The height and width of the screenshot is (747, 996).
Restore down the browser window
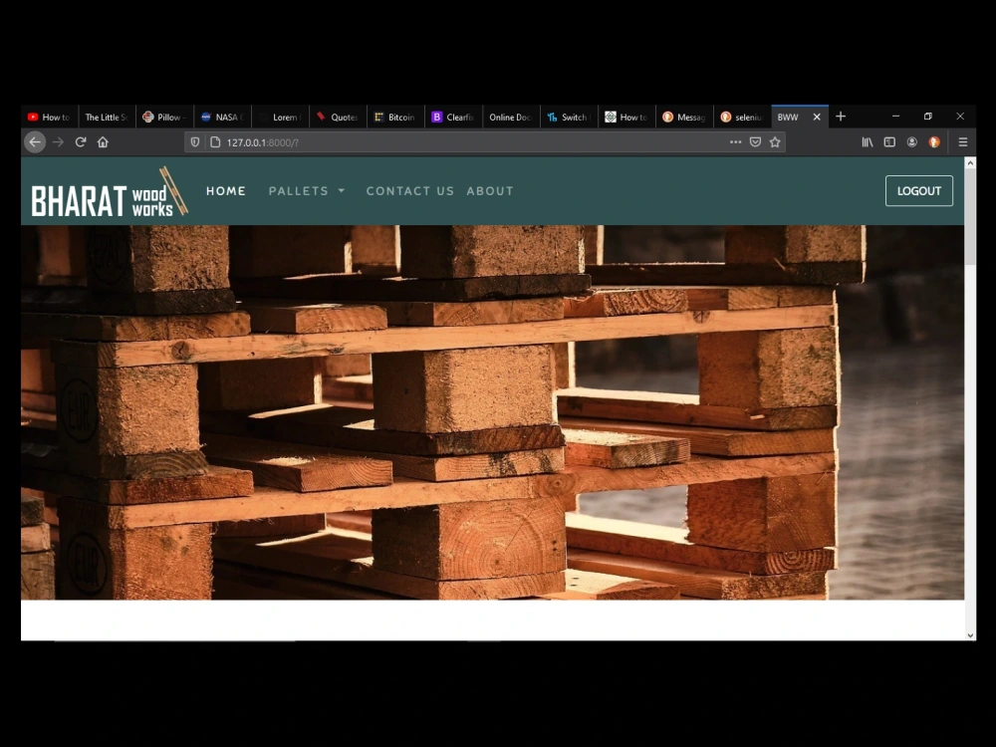[928, 117]
